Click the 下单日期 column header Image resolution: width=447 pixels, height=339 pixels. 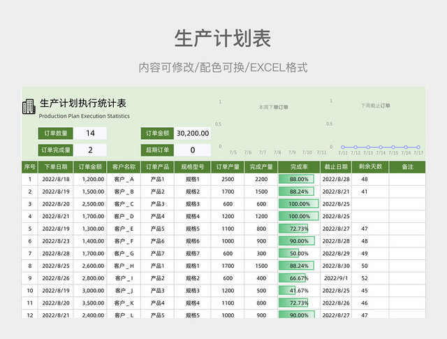coord(56,167)
